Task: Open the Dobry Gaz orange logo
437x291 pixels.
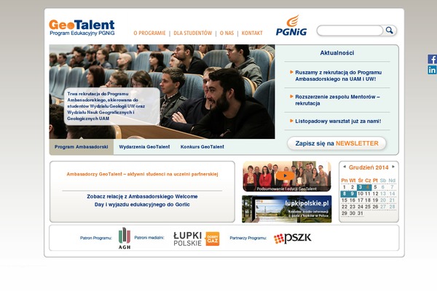Action: (213, 239)
